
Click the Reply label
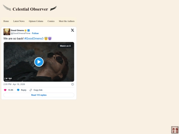tap(24, 90)
